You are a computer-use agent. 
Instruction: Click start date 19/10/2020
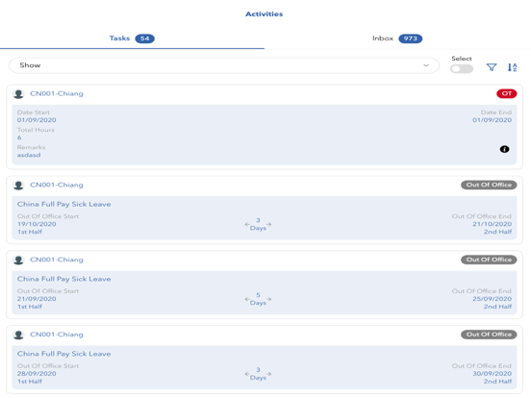(37, 224)
